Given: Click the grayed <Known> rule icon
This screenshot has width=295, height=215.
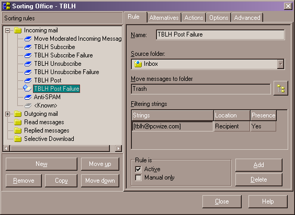Looking at the screenshot, I should (28, 105).
